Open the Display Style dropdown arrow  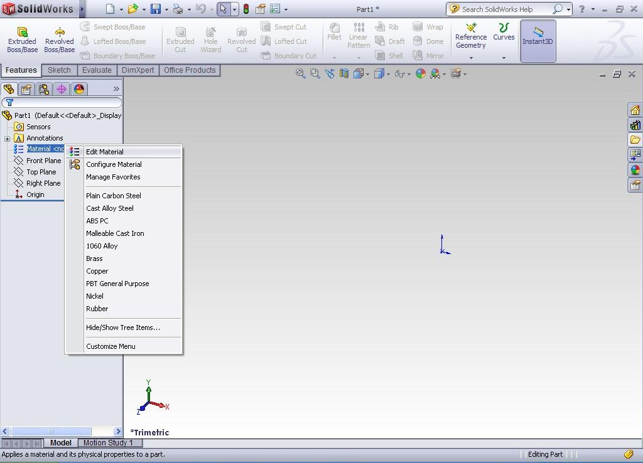click(388, 73)
